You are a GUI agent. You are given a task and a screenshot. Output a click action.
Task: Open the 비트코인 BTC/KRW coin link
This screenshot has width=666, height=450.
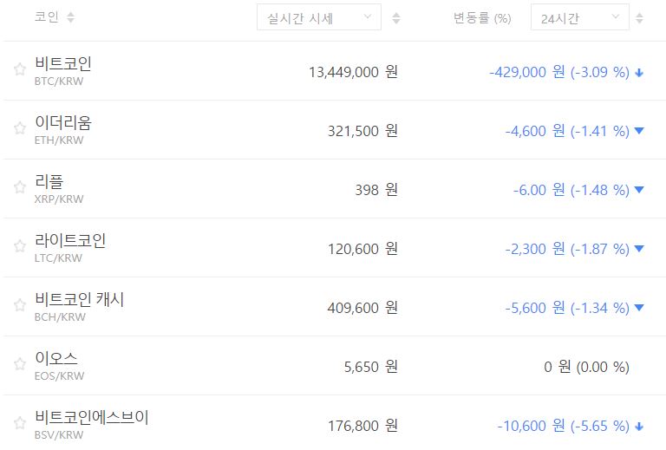tap(63, 70)
